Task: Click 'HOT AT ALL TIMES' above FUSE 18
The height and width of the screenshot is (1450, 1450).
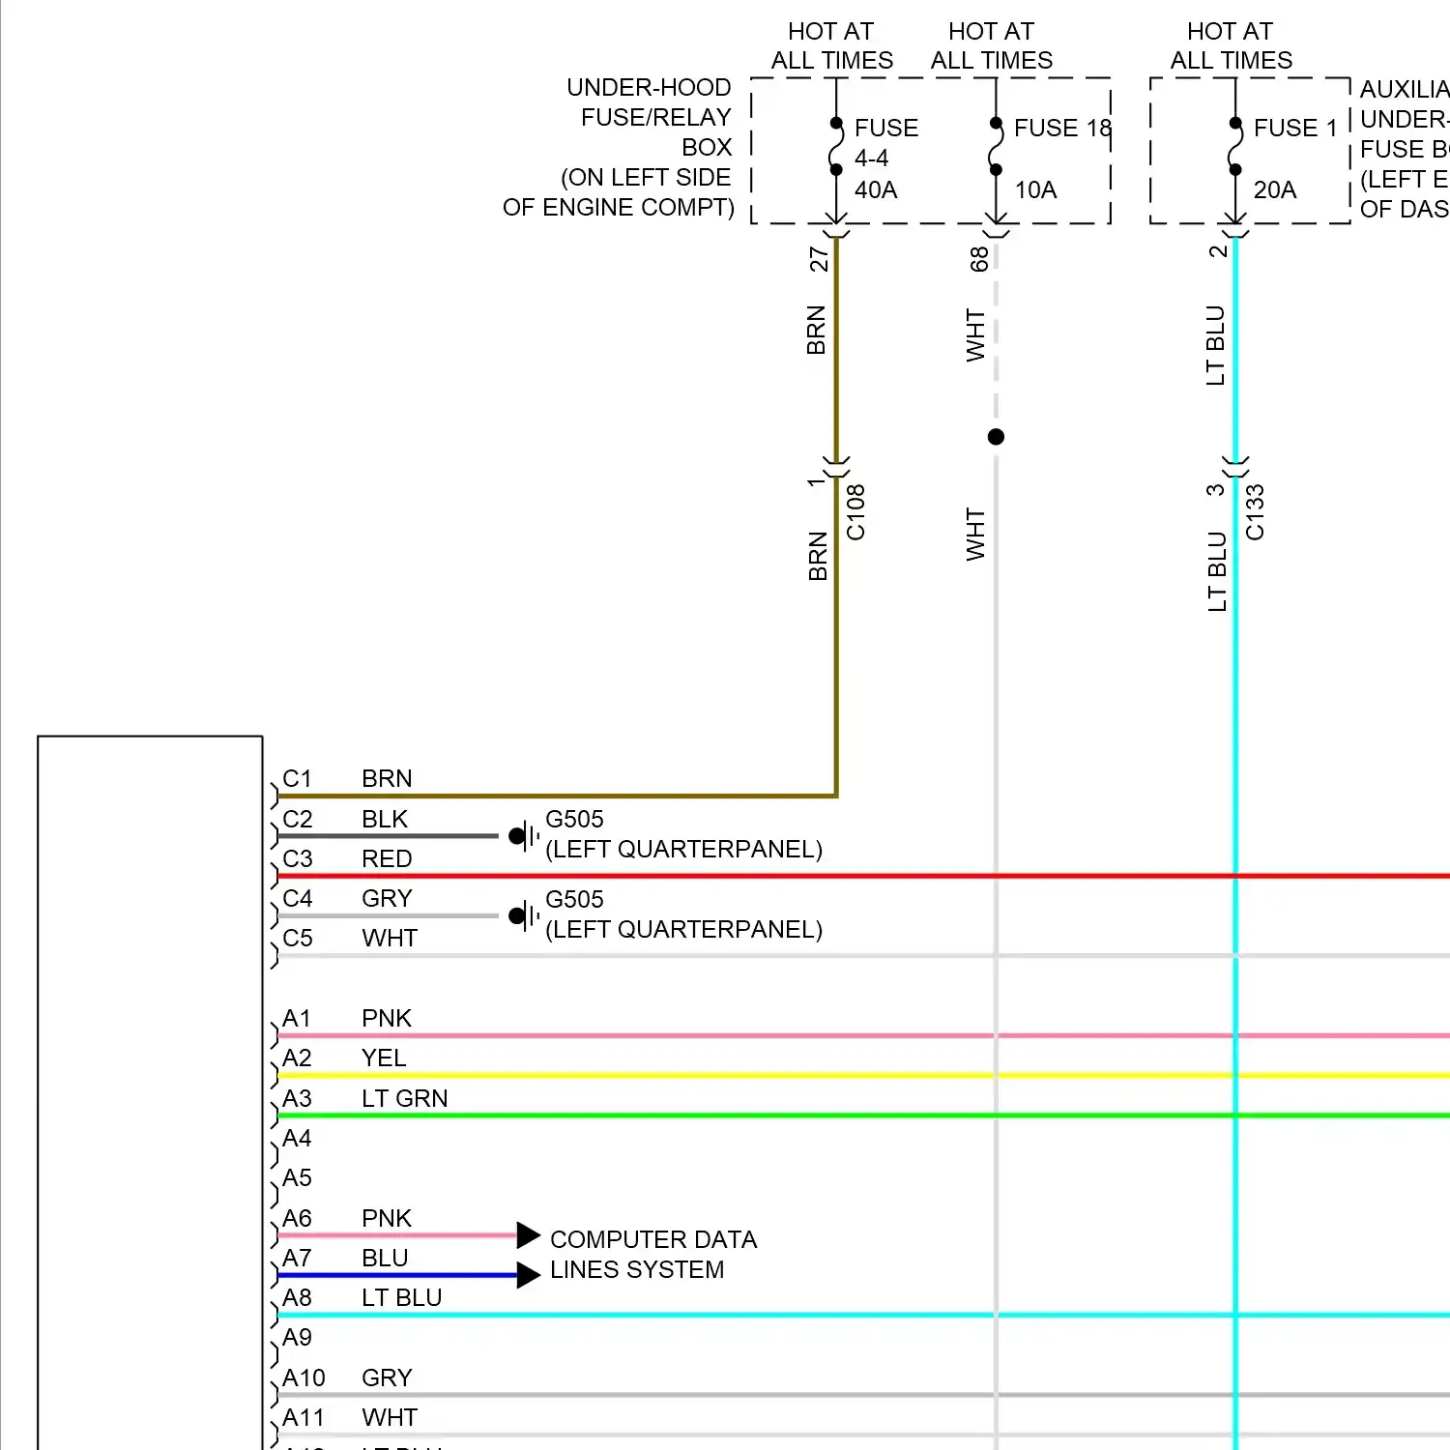Action: point(992,45)
